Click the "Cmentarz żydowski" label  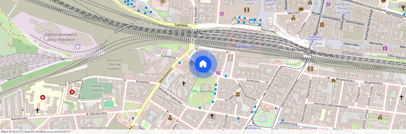[96, 88]
